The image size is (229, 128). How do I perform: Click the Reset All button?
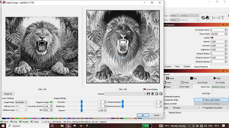(x=8, y=94)
